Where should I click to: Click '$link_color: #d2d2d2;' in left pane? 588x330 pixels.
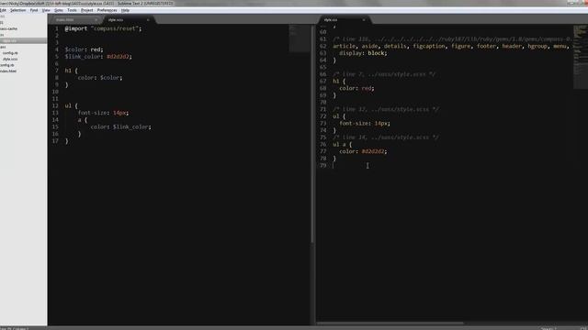pyautogui.click(x=98, y=57)
